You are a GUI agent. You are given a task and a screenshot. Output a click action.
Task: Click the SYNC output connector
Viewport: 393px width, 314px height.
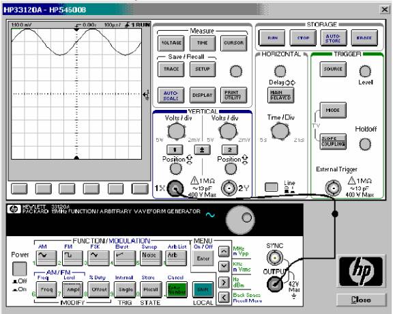275,258
